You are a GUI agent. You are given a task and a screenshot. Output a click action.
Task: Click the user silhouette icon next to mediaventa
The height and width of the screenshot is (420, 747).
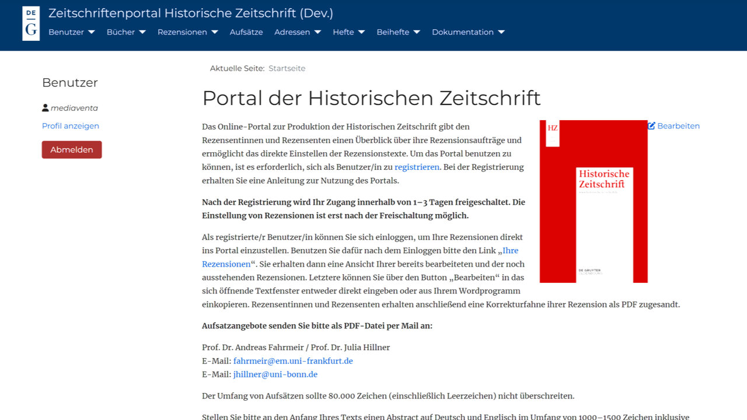(46, 108)
